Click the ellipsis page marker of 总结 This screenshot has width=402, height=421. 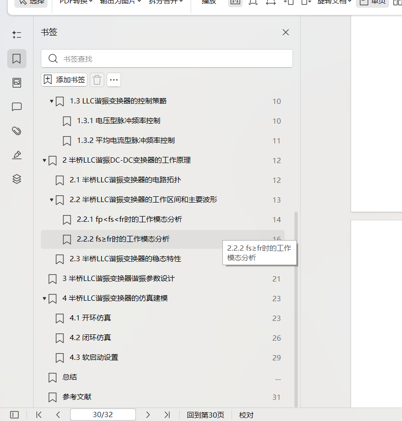coord(278,379)
